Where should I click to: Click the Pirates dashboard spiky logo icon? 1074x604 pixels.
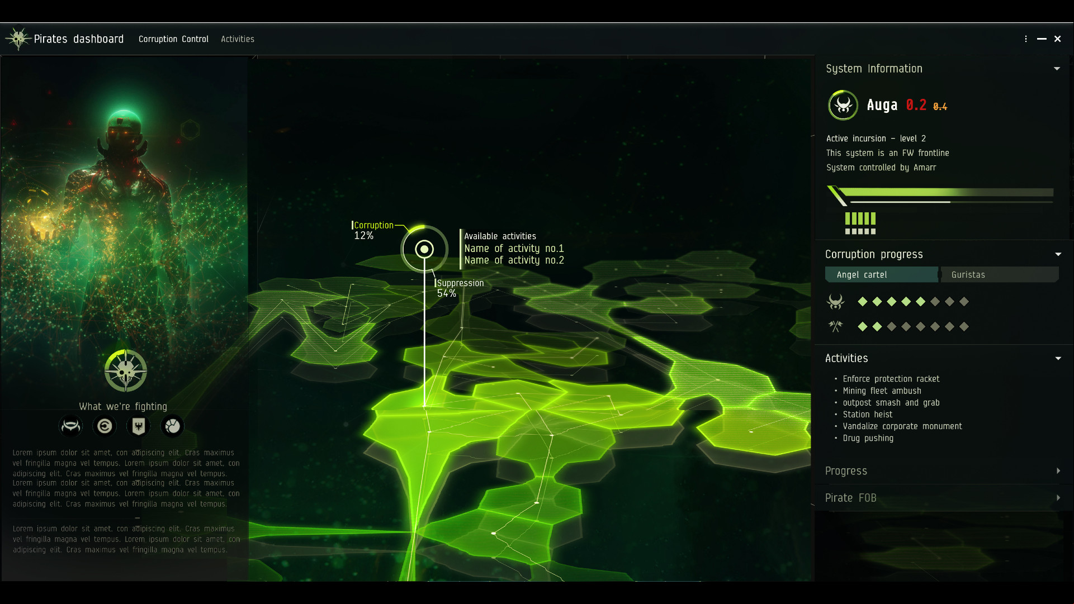coord(18,39)
